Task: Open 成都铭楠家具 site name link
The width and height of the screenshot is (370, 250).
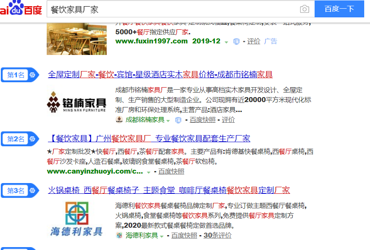Action: 145,120
